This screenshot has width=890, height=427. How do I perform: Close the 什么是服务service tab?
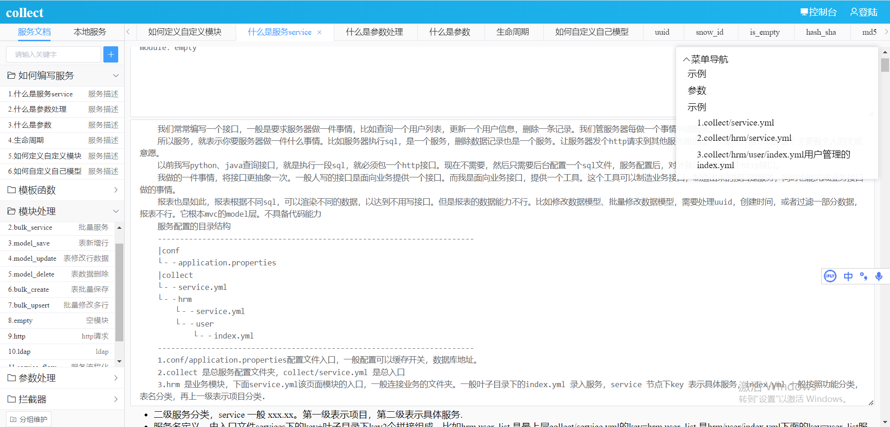point(319,32)
